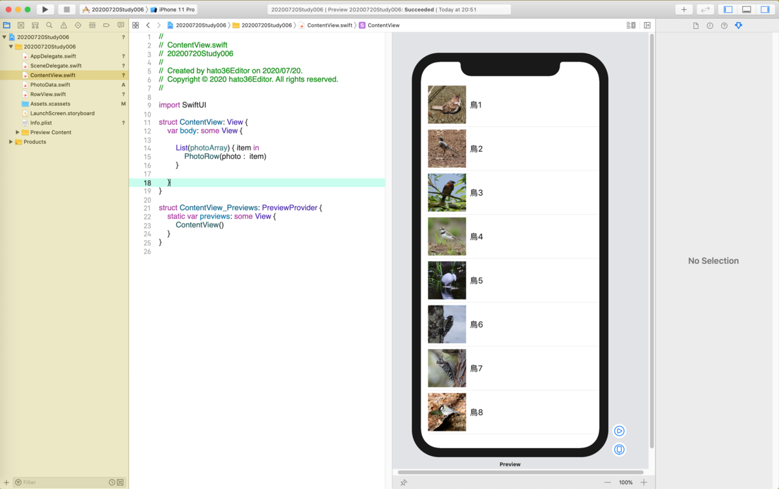Collapse the 20200720Study006 project root
The image size is (779, 489).
pyautogui.click(x=5, y=37)
